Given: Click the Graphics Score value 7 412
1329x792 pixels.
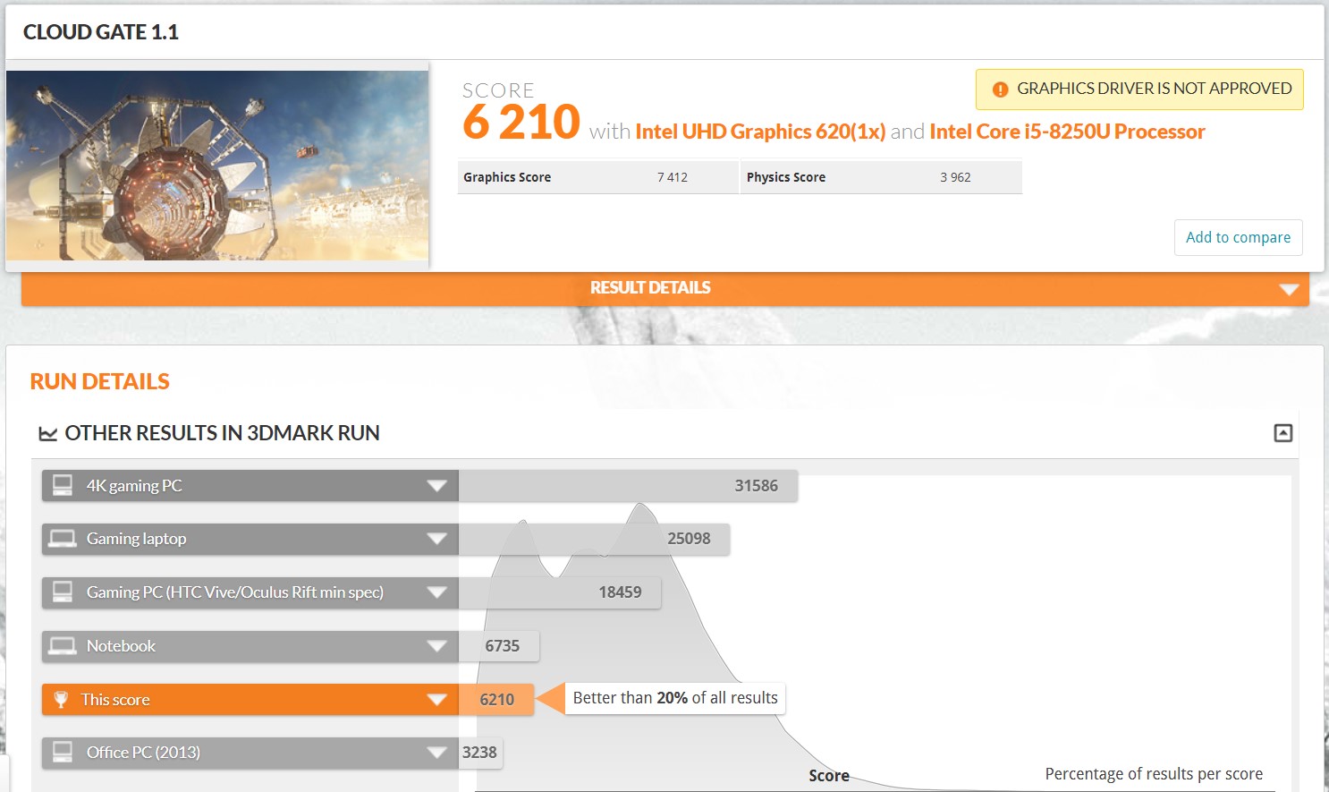Looking at the screenshot, I should coord(673,177).
